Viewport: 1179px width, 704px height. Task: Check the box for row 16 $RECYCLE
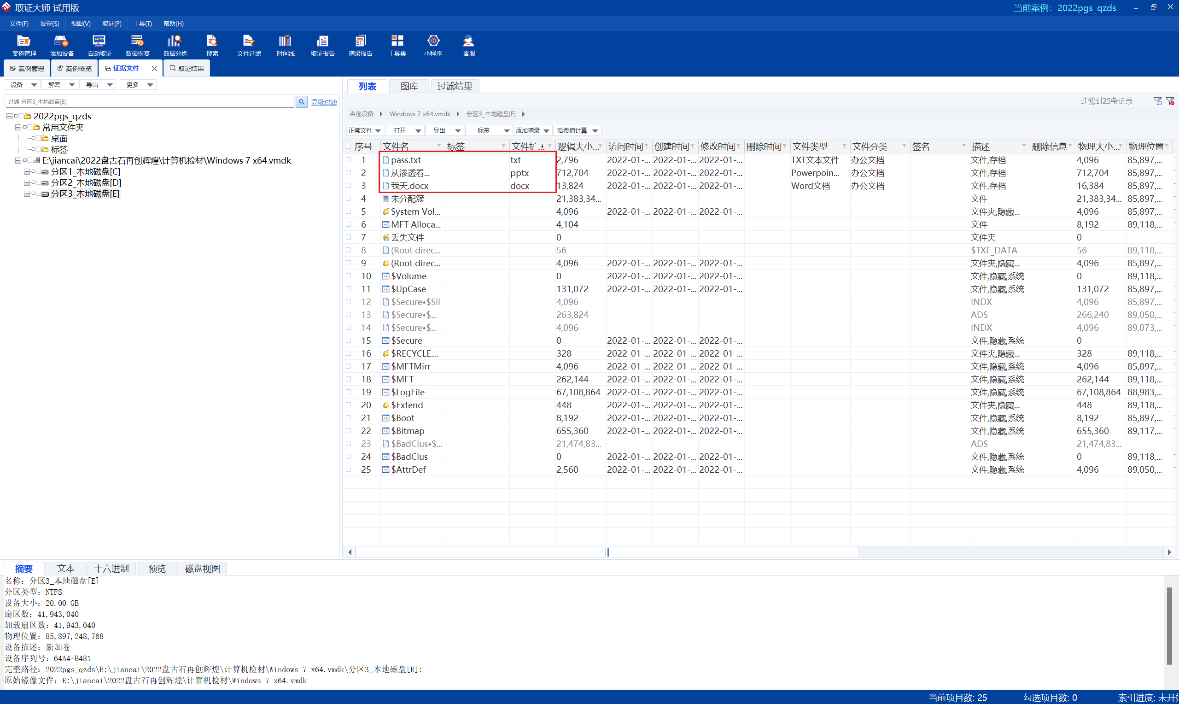tap(349, 353)
